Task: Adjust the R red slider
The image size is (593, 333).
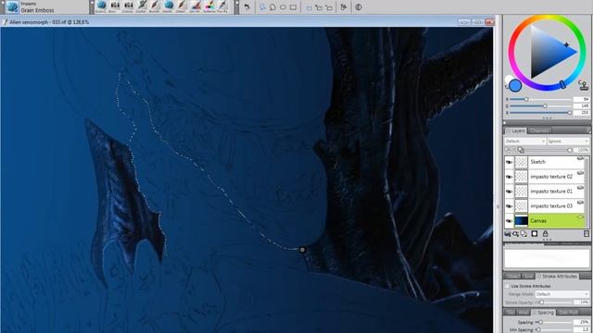Action: pyautogui.click(x=540, y=99)
